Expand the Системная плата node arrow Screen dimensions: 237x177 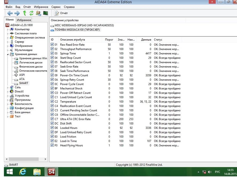[8, 34]
